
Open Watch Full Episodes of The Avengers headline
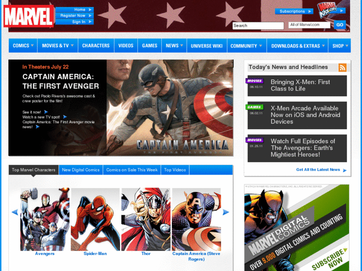click(x=303, y=148)
